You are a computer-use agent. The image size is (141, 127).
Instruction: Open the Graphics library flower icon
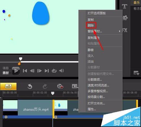click(125, 18)
